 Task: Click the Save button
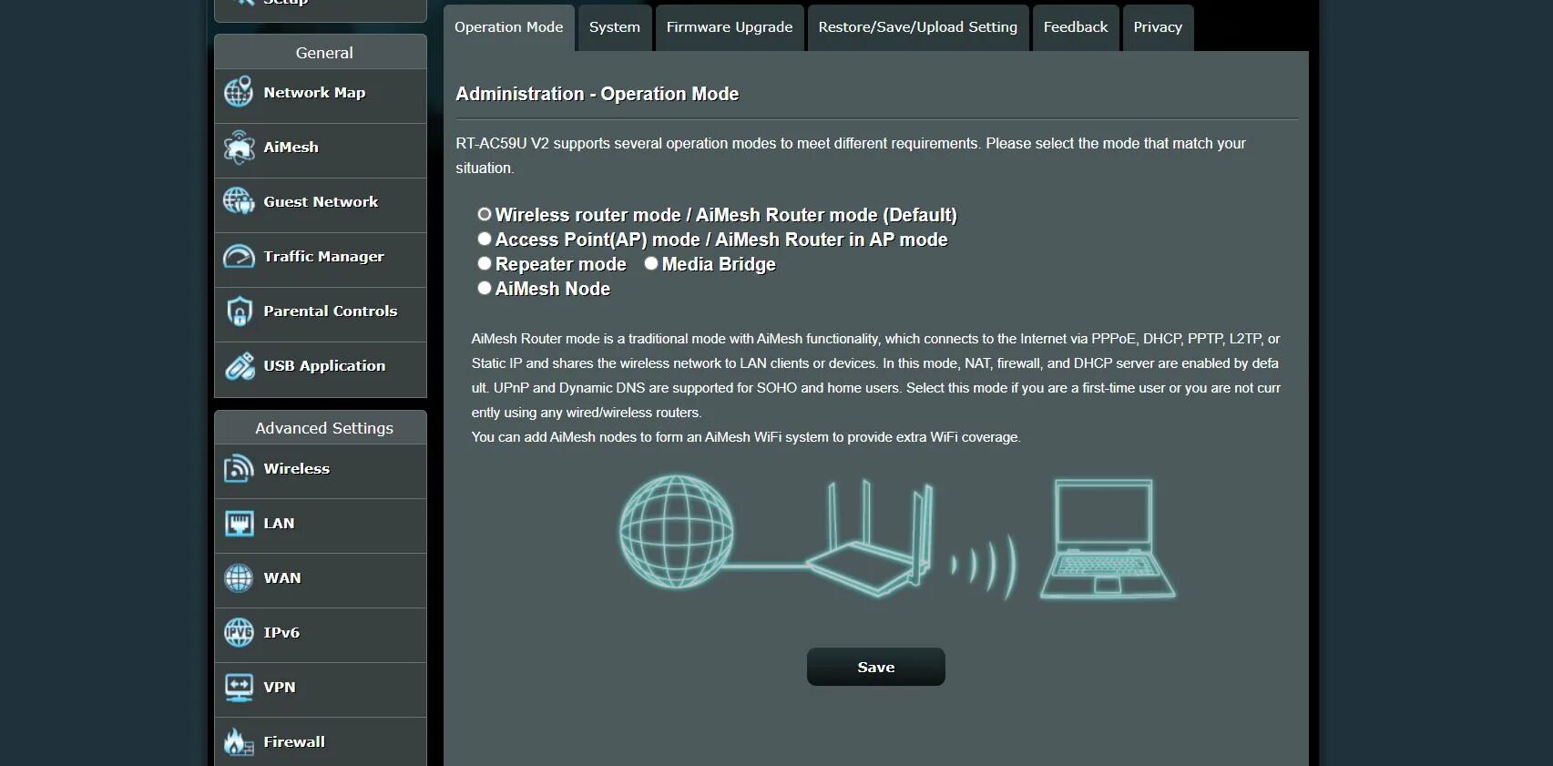(876, 667)
